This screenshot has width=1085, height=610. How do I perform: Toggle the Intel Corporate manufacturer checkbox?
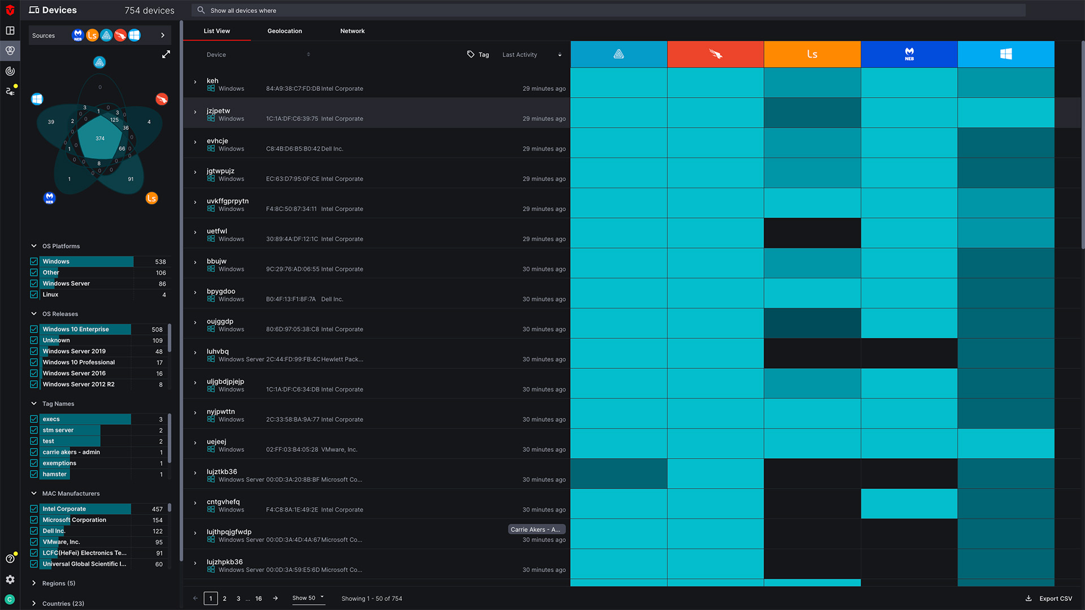point(34,509)
